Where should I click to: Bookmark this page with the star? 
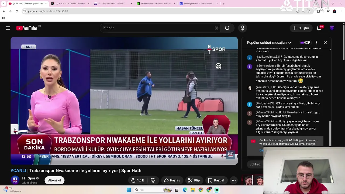[309, 11]
